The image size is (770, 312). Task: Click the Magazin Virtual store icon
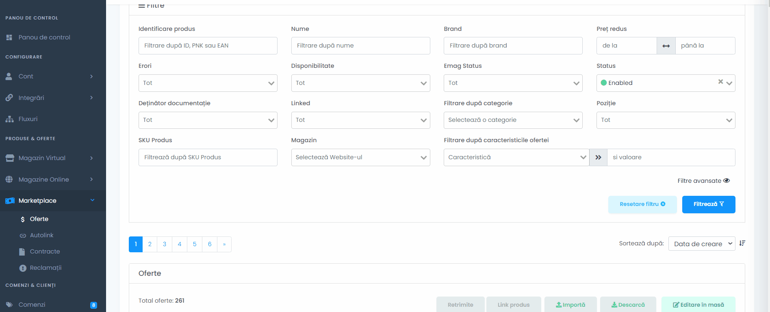coord(10,158)
